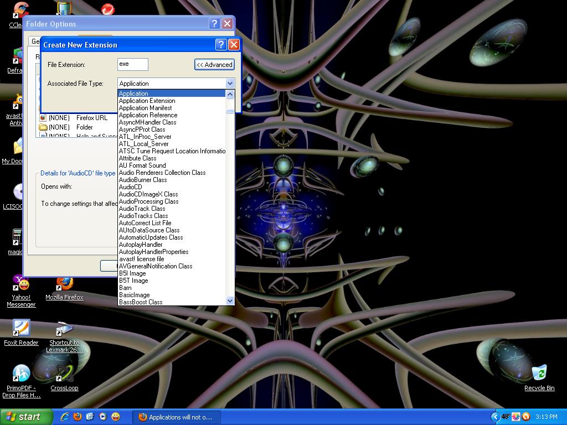The width and height of the screenshot is (567, 425).
Task: Collapse the Associated File Type dropdown arrow
Action: [230, 84]
